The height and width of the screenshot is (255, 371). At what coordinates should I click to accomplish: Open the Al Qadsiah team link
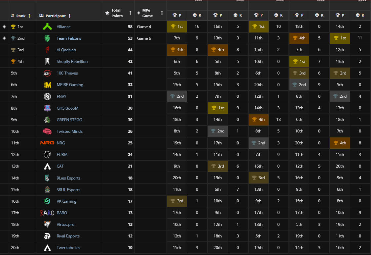pos(66,50)
